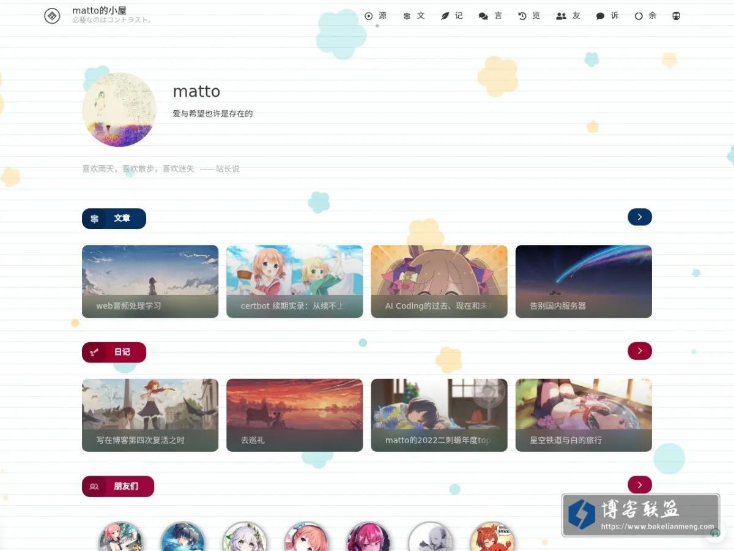Open the 星空铁道与白的旅行 diary card

[x=584, y=415]
